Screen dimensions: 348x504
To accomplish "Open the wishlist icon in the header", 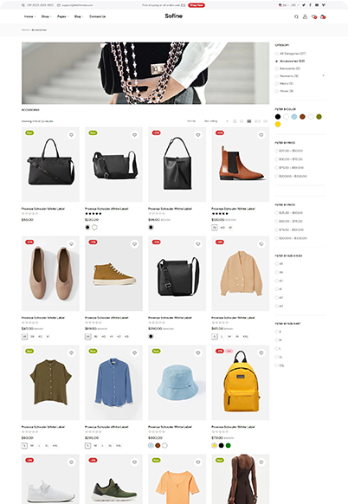I will (x=314, y=16).
